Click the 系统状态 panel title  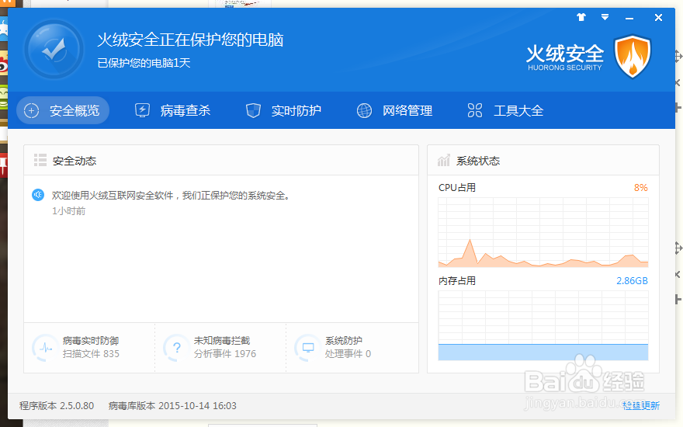478,161
